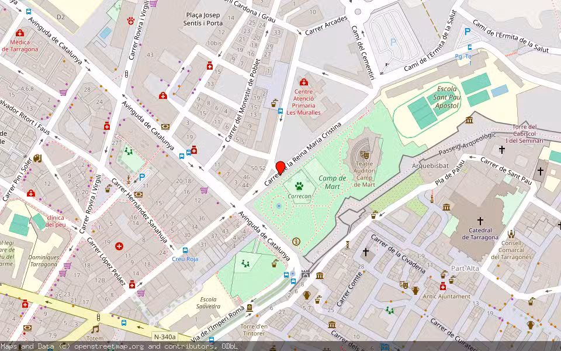Select the Dominiques Tarragona label
The width and height of the screenshot is (561, 351).
(44, 261)
